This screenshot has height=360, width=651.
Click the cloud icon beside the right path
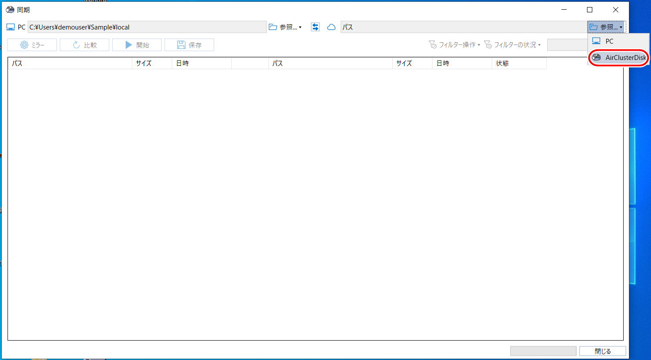point(331,27)
